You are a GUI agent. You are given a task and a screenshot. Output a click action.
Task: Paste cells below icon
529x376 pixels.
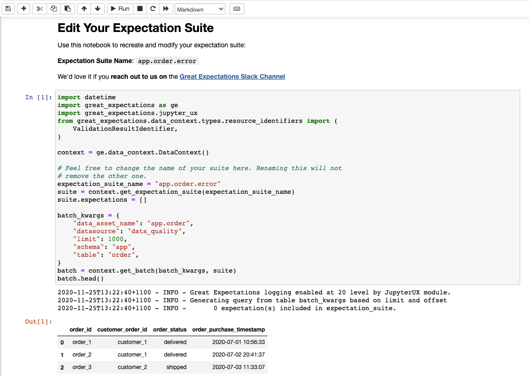[x=68, y=9]
